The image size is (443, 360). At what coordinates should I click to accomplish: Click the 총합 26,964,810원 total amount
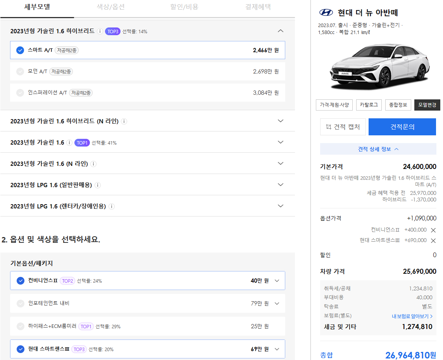411,355
